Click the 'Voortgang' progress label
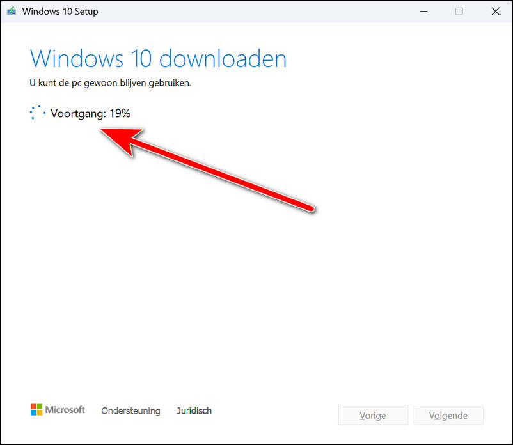This screenshot has height=445, width=513. (77, 114)
